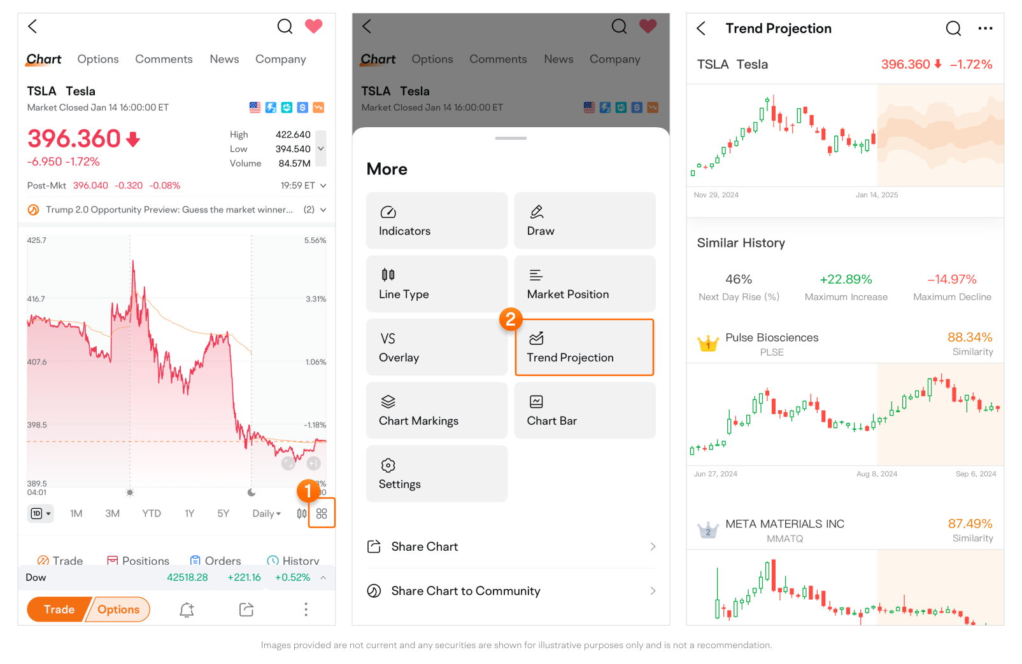
Task: Tap the price alert bell icon
Action: click(187, 610)
